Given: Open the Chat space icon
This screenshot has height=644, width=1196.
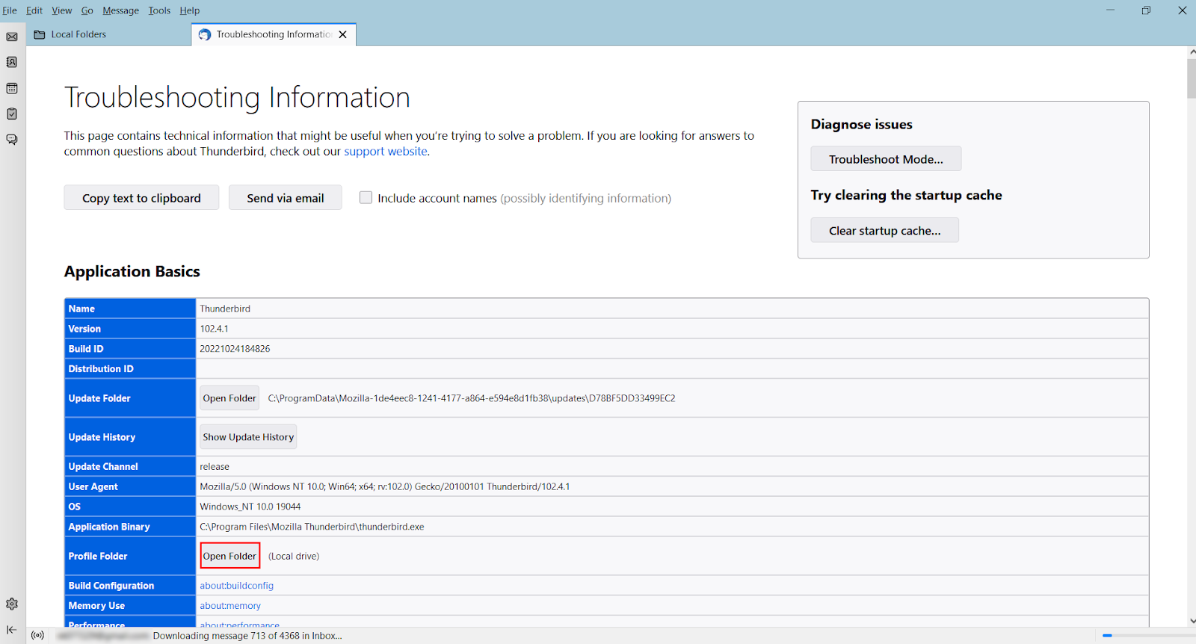Looking at the screenshot, I should click(12, 140).
